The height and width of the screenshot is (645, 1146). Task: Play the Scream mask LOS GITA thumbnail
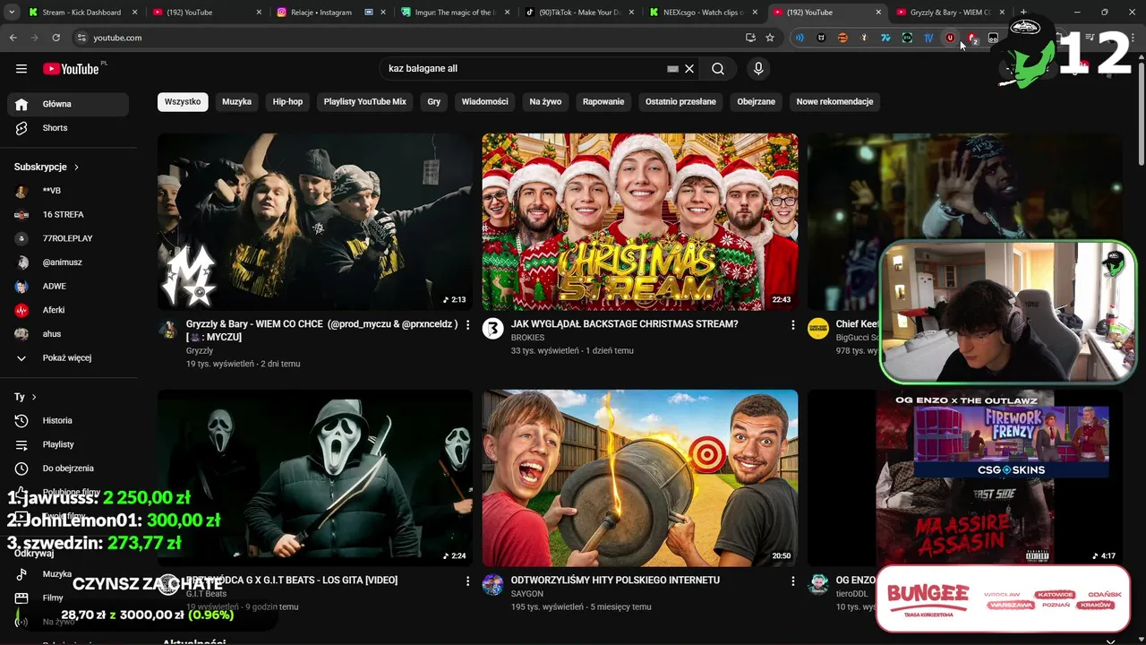315,477
